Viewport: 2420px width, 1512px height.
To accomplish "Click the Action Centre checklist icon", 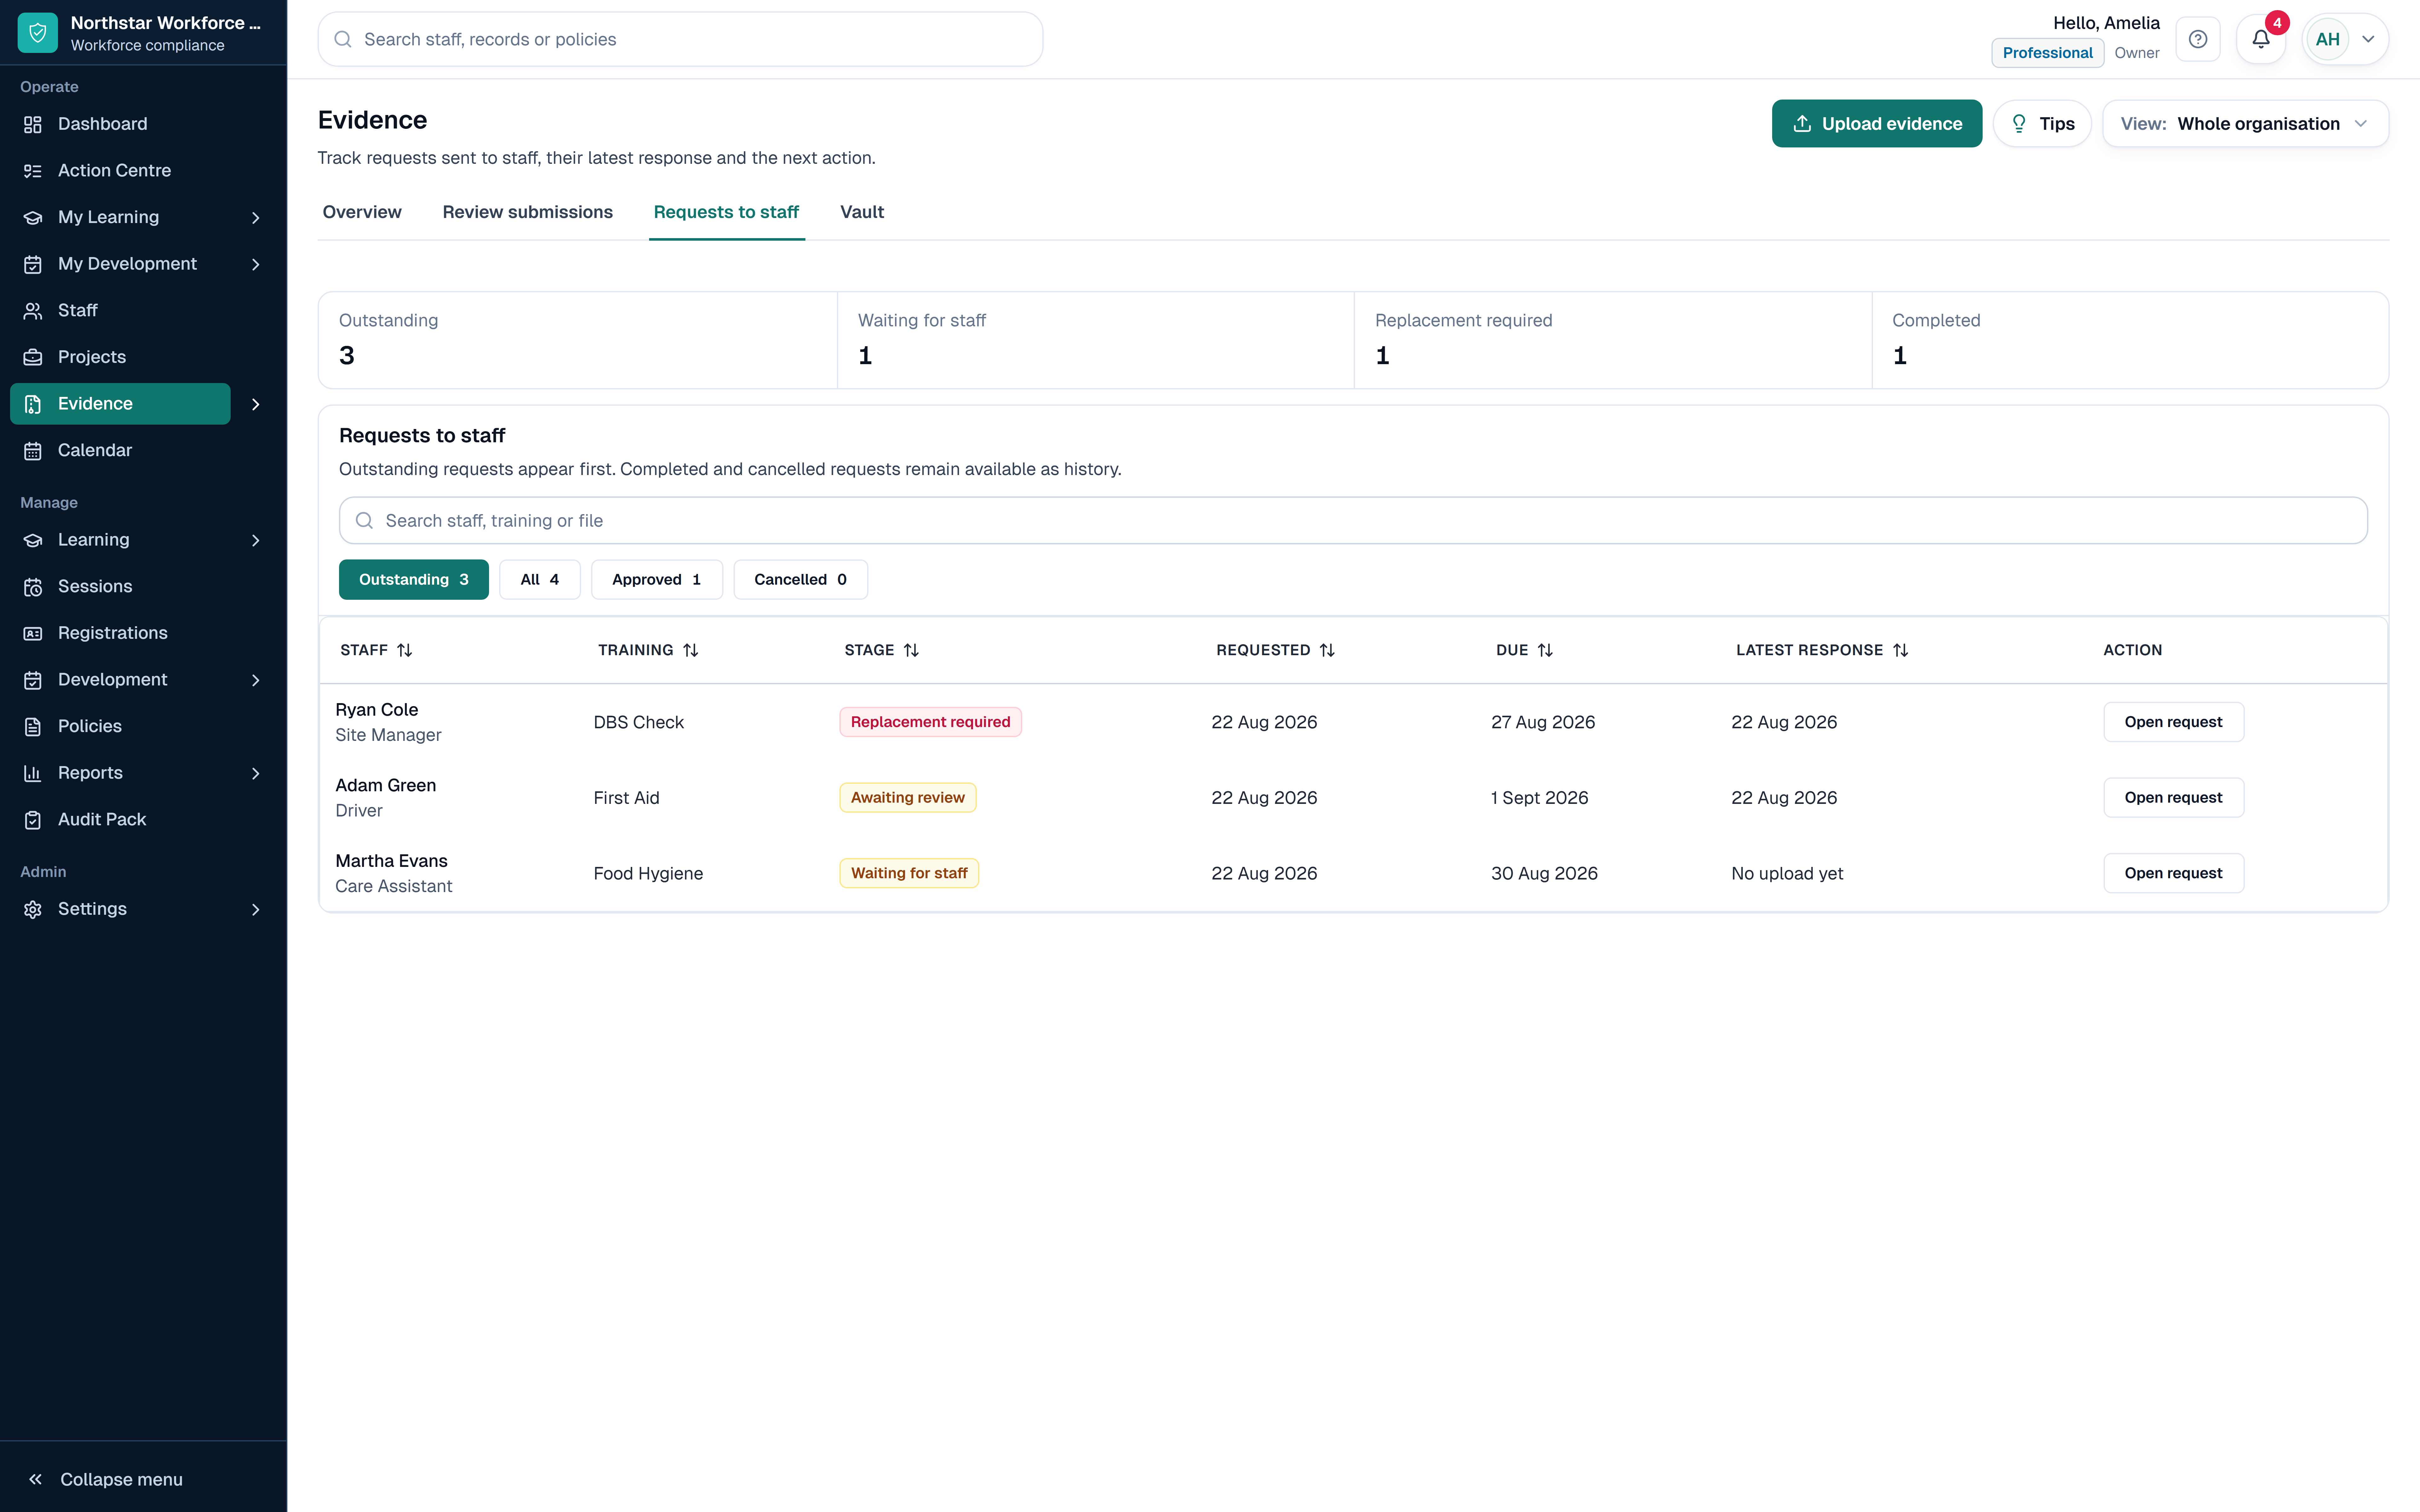I will tap(33, 171).
